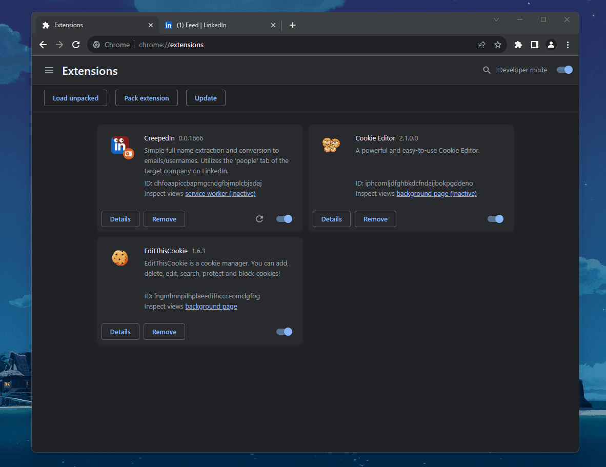606x467 pixels.
Task: Inspect EditThisCookie background page link
Action: point(211,307)
